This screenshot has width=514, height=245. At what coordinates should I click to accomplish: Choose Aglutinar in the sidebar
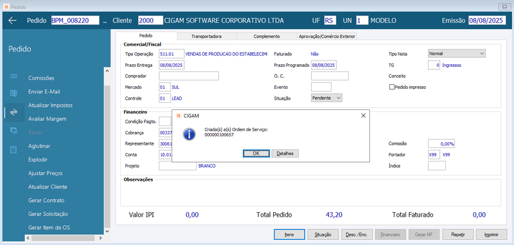(x=39, y=146)
